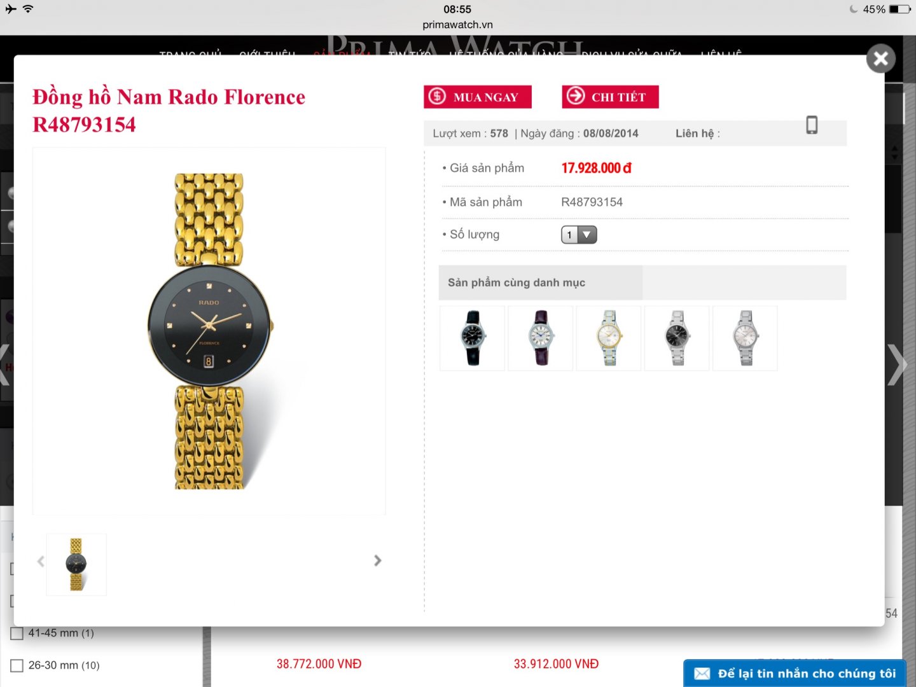This screenshot has width=916, height=687.
Task: Click the CHI TIẾT details button
Action: click(611, 97)
